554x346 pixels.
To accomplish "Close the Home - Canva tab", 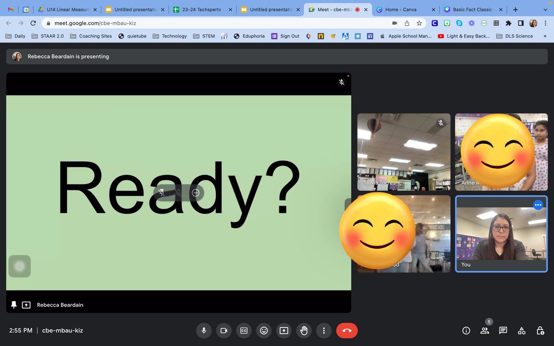I will click(x=434, y=10).
